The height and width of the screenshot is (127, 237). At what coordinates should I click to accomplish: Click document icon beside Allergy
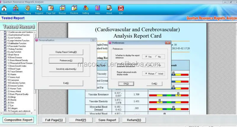[5, 97]
